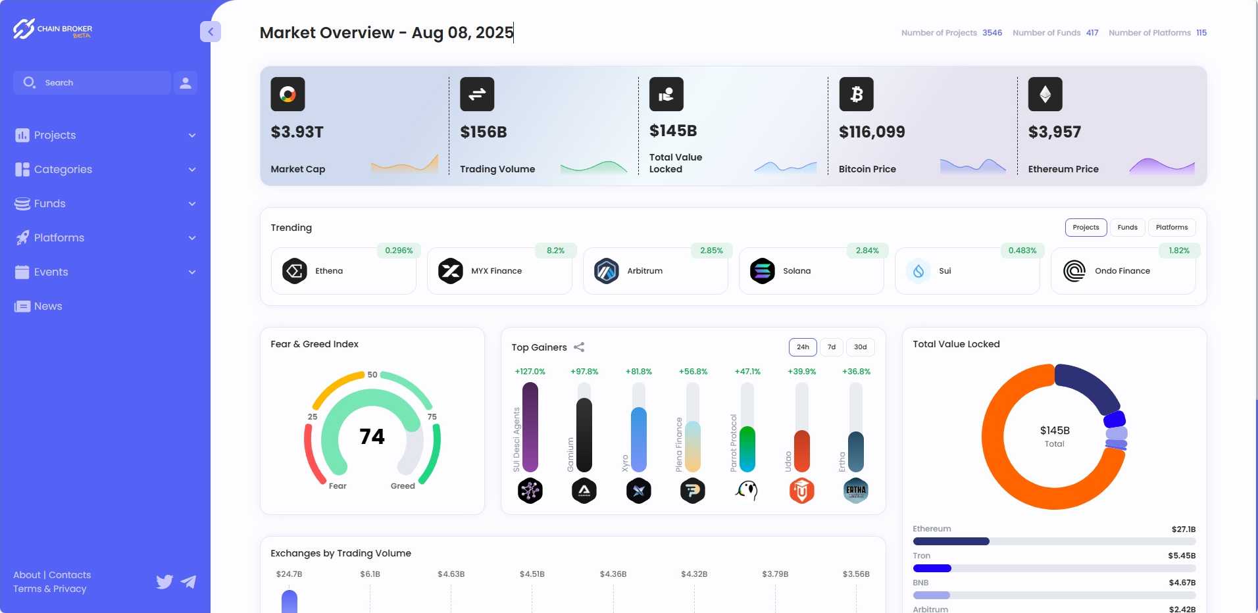
Task: Select the Udao token icon
Action: pyautogui.click(x=801, y=491)
